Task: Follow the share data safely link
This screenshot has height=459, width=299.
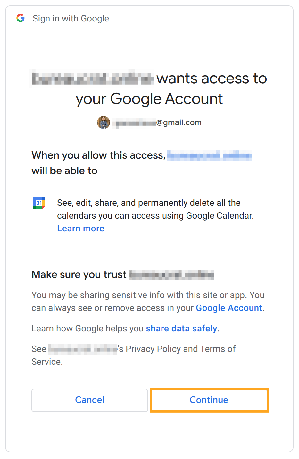Action: click(181, 329)
